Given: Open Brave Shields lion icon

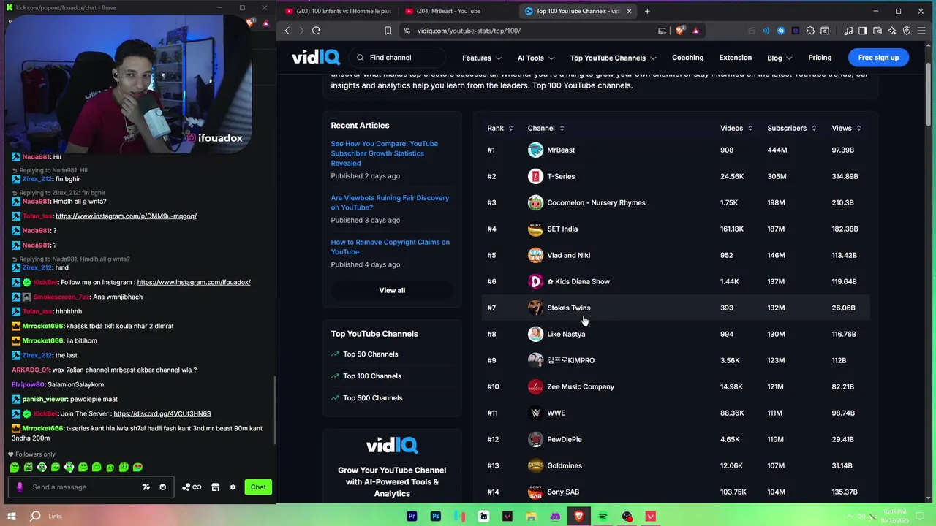Looking at the screenshot, I should pyautogui.click(x=680, y=31).
